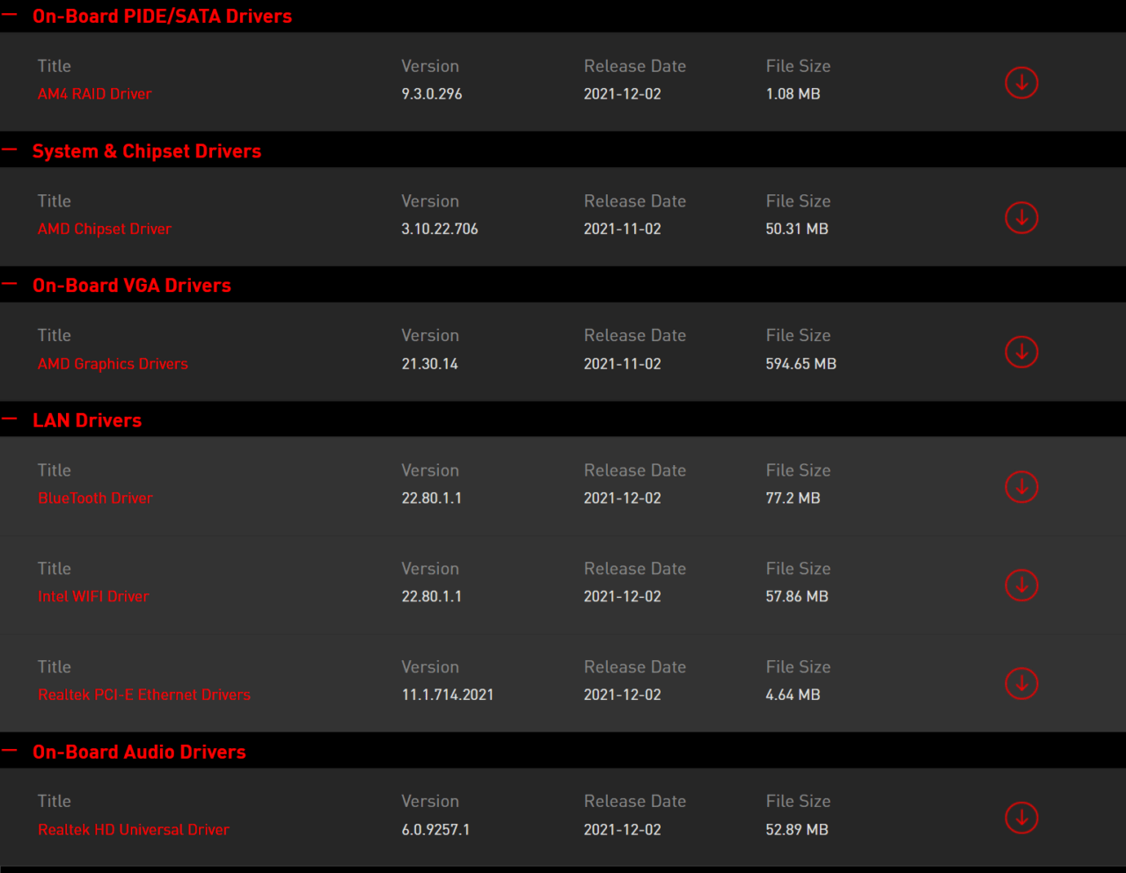1126x873 pixels.
Task: Select Realtek HD Universal Driver release date
Action: tap(622, 830)
